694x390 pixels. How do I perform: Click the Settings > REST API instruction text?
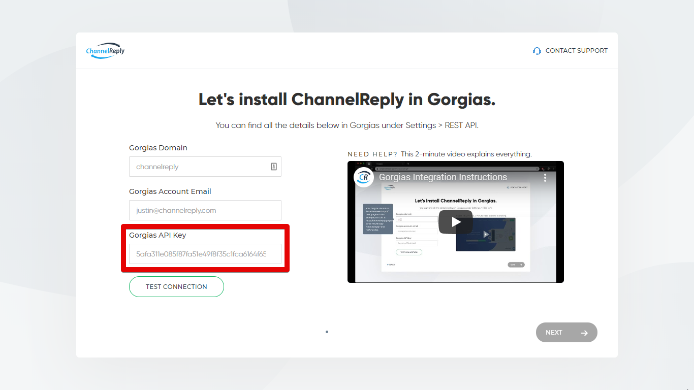tap(347, 125)
